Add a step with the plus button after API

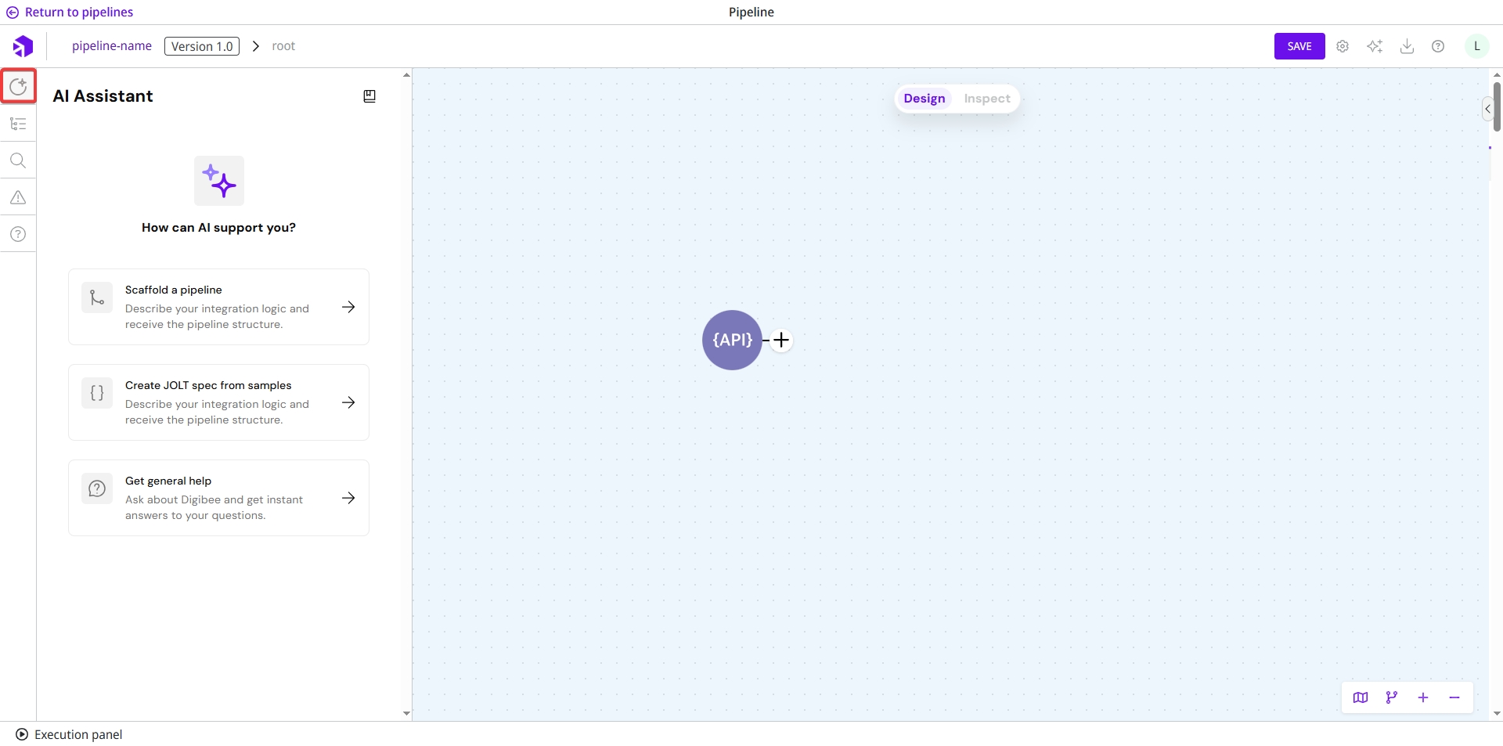pos(781,341)
